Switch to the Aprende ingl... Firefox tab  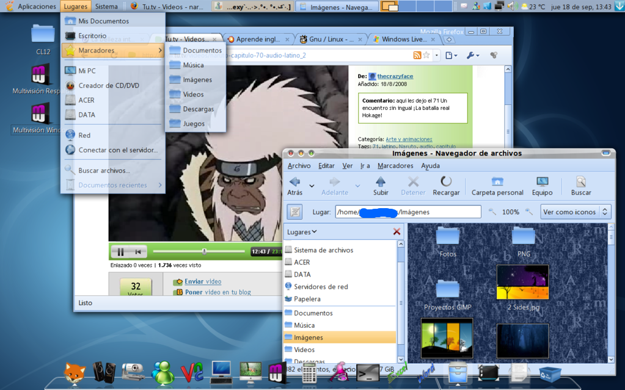pos(258,39)
